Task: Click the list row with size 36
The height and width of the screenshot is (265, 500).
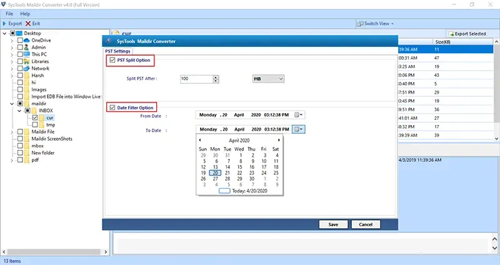Action: point(446,110)
